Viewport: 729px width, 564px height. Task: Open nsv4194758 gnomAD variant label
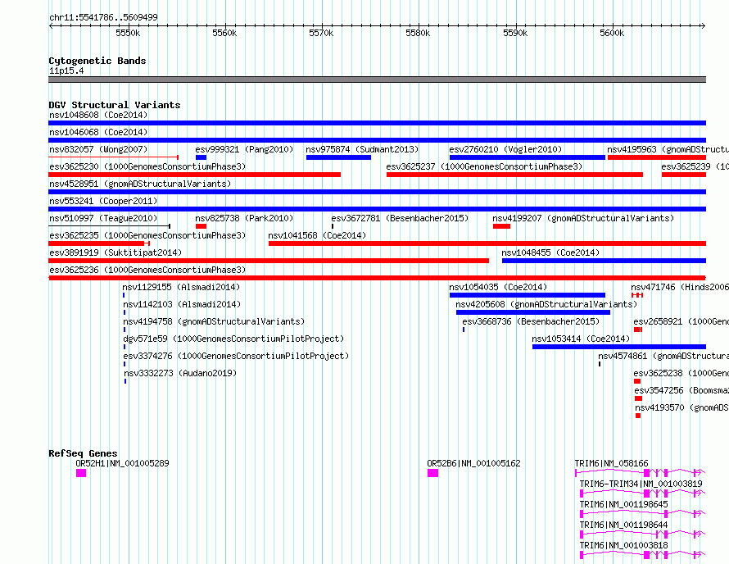tap(214, 321)
